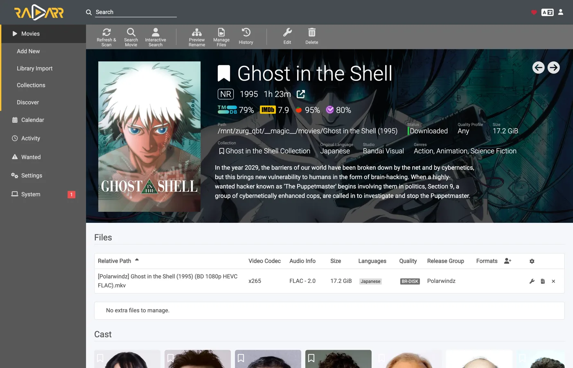
Task: Toggle monitoring for Ghost in the Shell Collection
Action: coord(221,151)
